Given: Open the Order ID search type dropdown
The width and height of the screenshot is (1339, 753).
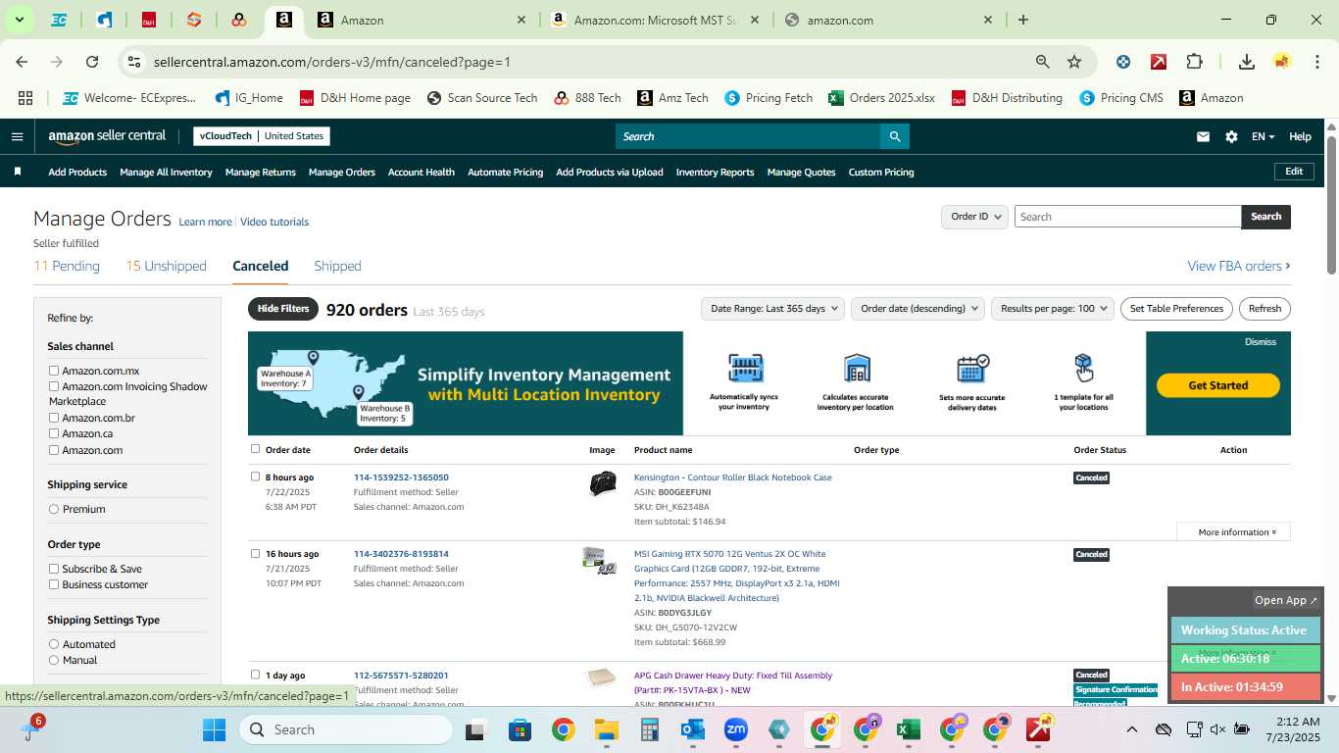Looking at the screenshot, I should (974, 217).
